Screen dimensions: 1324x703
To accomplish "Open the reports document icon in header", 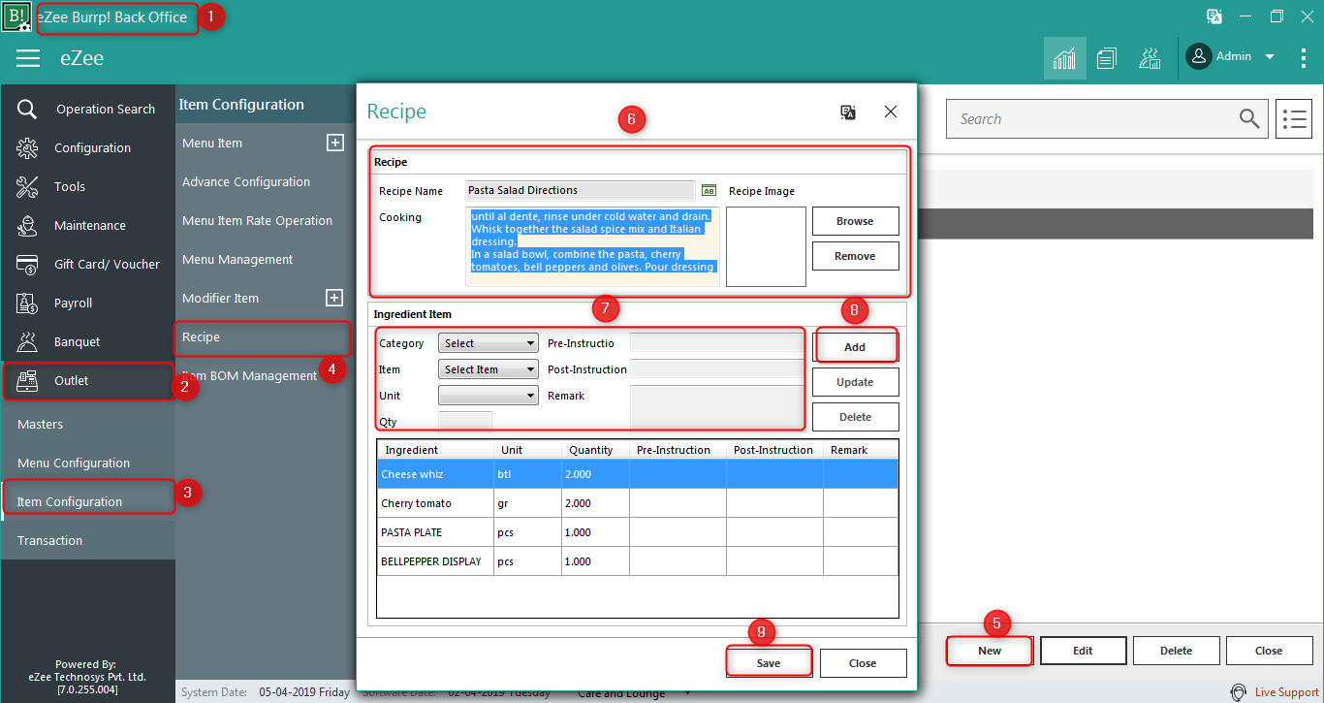I will tap(1107, 58).
